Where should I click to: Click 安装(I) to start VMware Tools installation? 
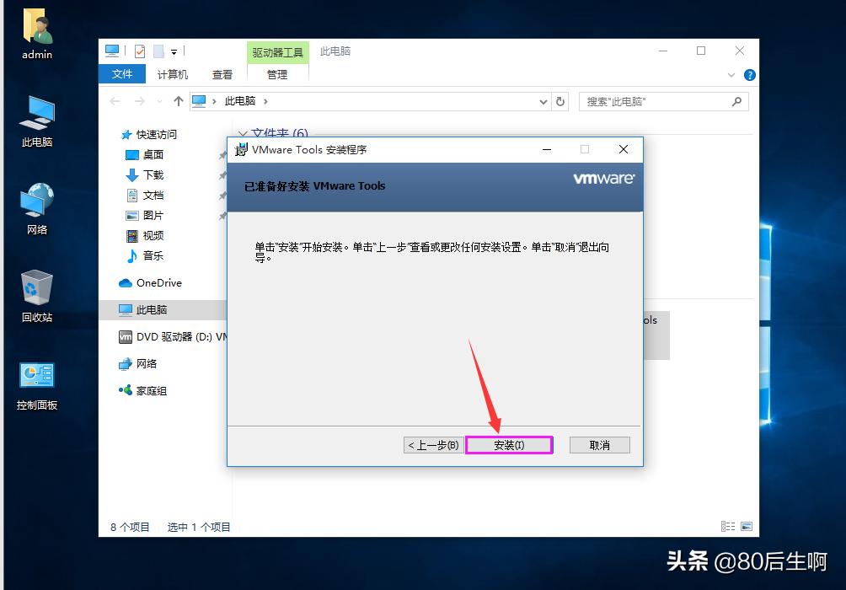[x=509, y=444]
